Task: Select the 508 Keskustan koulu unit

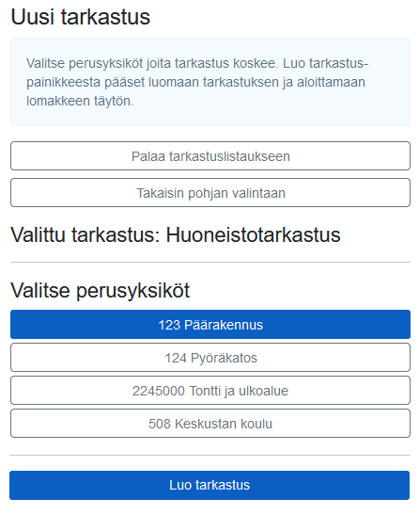Action: (x=210, y=424)
